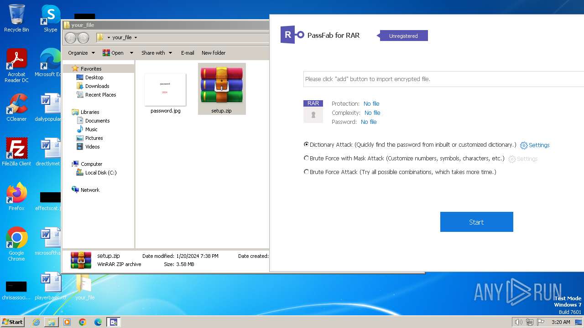584x328 pixels.
Task: Select Libraries in navigation pane
Action: (x=90, y=112)
